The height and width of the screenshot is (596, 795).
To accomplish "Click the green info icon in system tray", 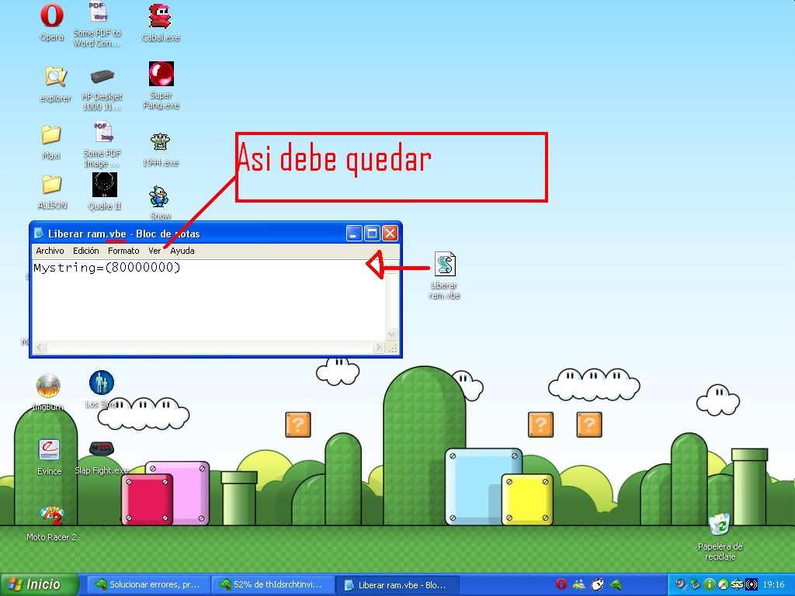I will point(710,584).
